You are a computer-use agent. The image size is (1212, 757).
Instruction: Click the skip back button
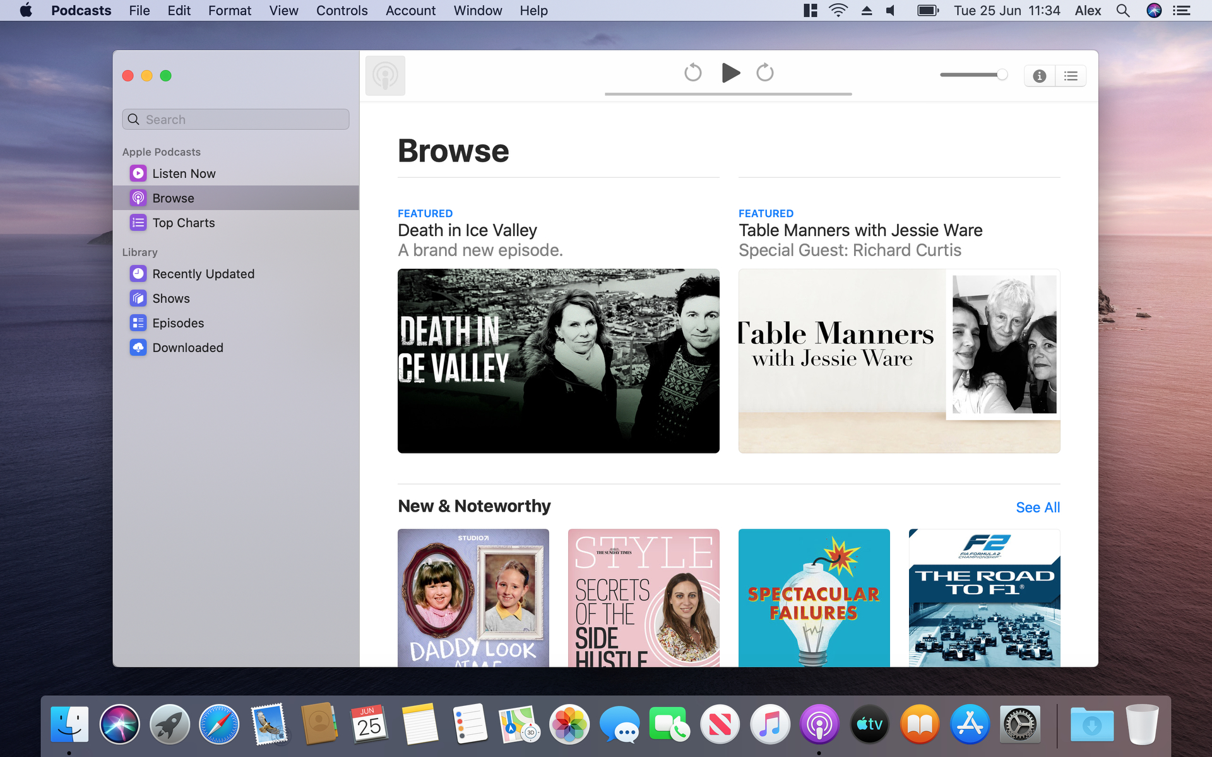pyautogui.click(x=692, y=73)
